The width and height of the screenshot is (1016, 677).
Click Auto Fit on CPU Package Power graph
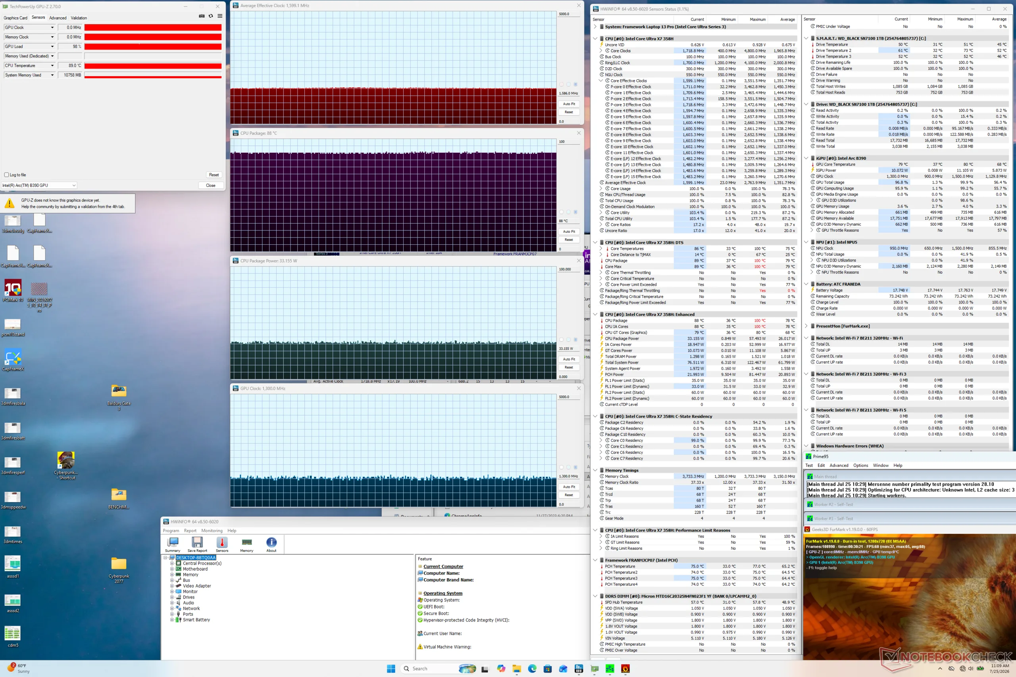coord(569,359)
